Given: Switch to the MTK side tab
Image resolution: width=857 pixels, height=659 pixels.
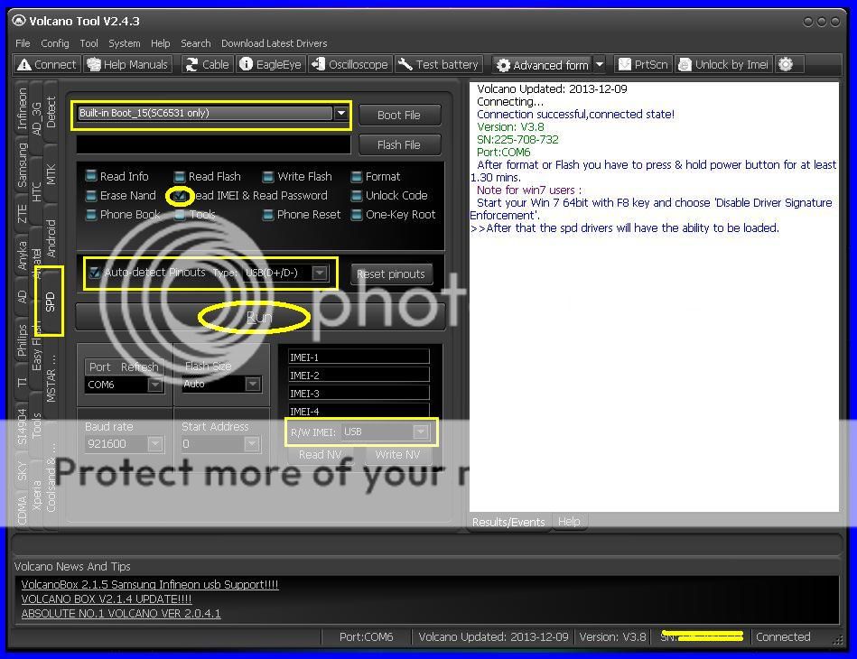Looking at the screenshot, I should pyautogui.click(x=51, y=174).
